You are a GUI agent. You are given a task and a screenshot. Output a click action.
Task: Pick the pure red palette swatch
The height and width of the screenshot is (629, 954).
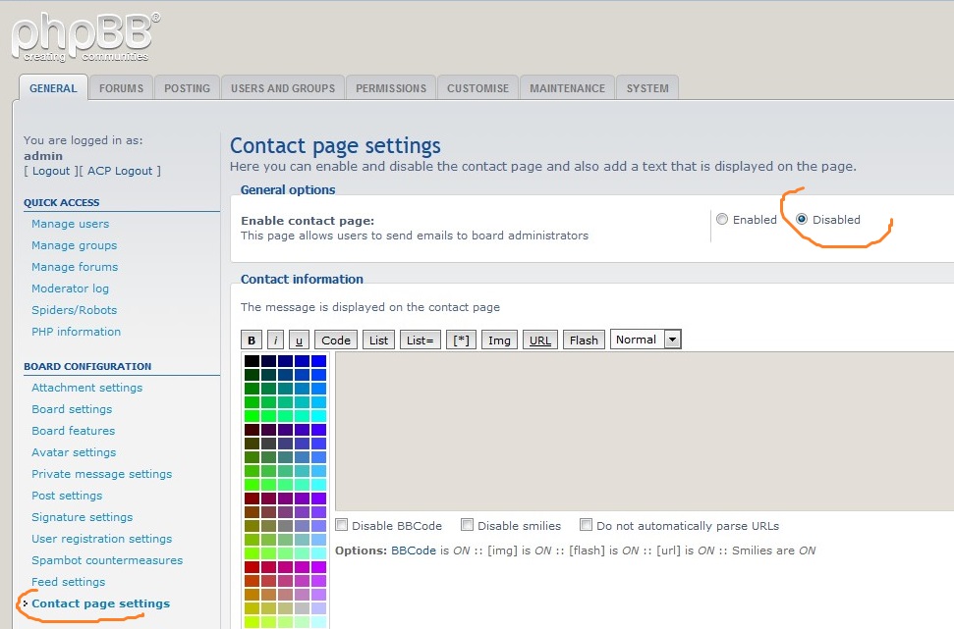point(252,567)
